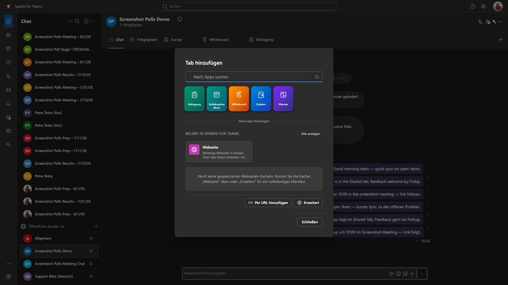This screenshot has width=508, height=285.
Task: Add the Whiteboard app tile
Action: pos(239,99)
